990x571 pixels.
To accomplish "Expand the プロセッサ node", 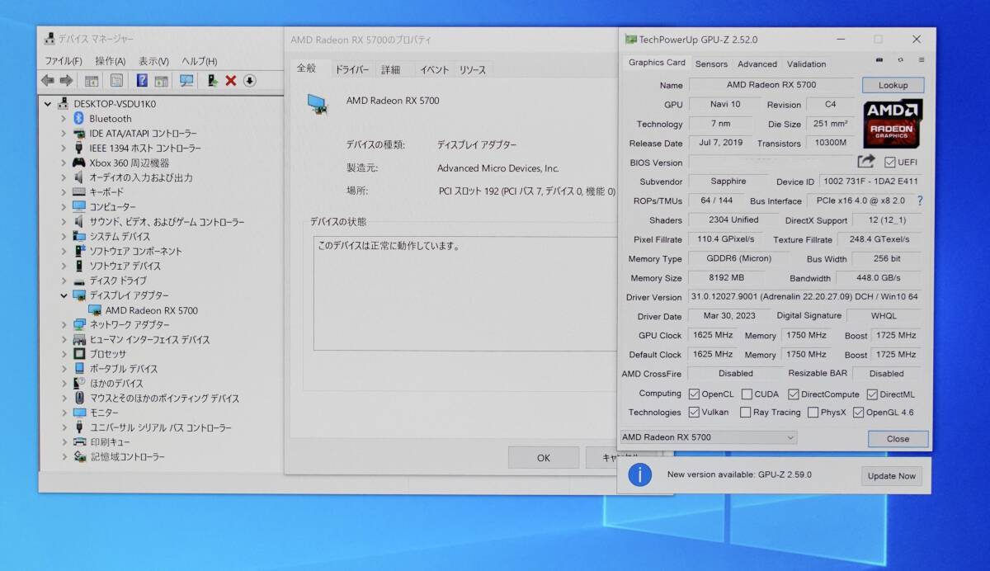I will pos(64,354).
